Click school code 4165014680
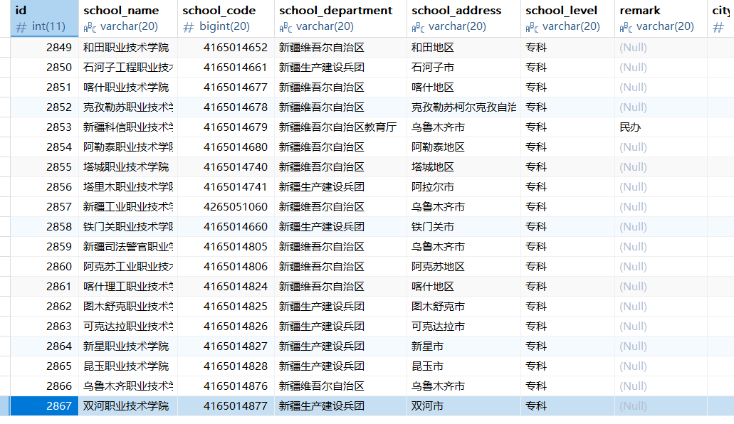 [226, 147]
